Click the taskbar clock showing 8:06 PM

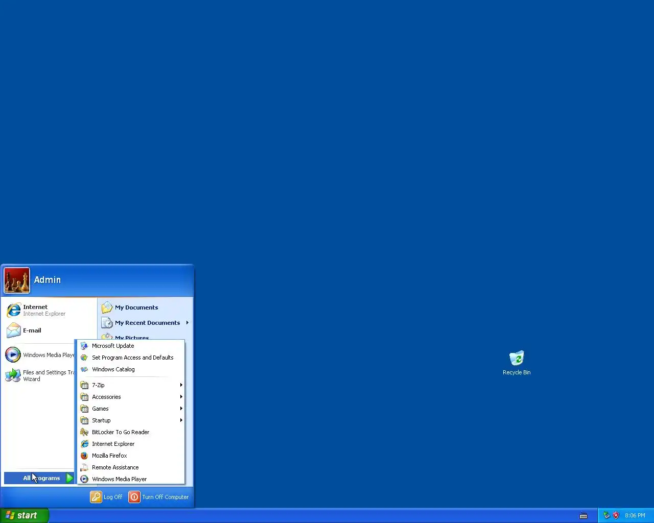click(x=635, y=516)
